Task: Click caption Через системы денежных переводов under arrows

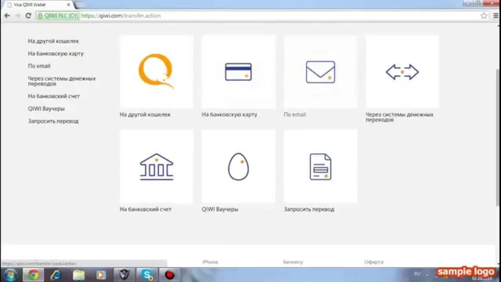Action: tap(400, 117)
